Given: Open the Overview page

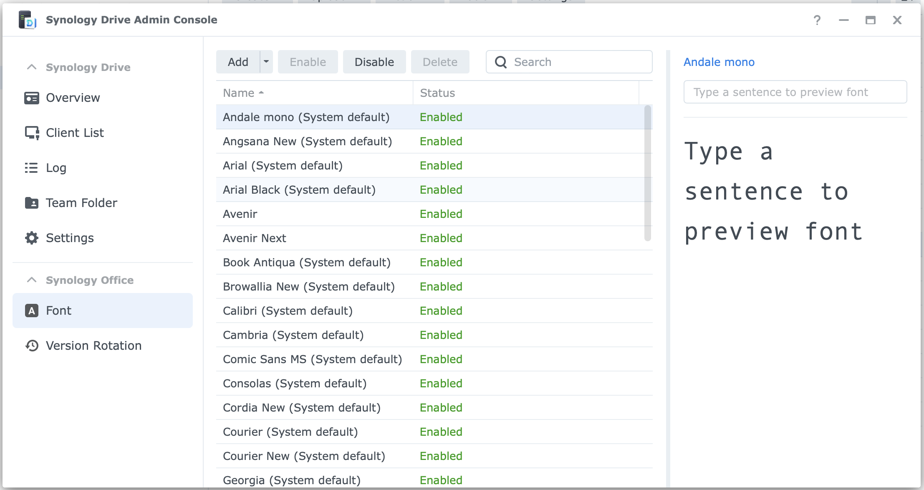Looking at the screenshot, I should pos(103,98).
